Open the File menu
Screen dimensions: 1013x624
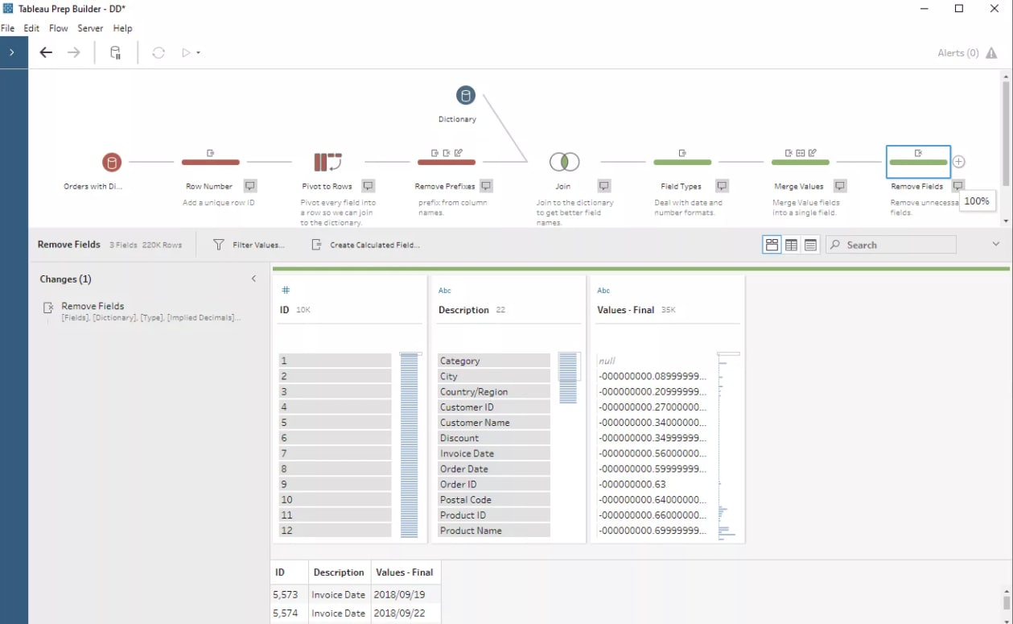tap(8, 28)
